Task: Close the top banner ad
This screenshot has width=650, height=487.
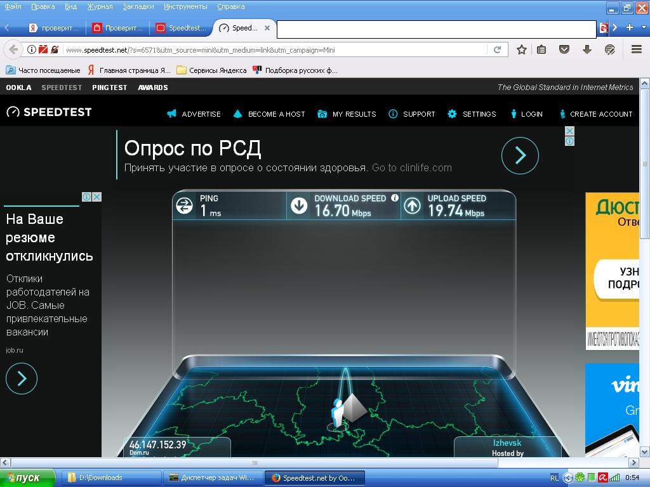Action: pyautogui.click(x=570, y=131)
